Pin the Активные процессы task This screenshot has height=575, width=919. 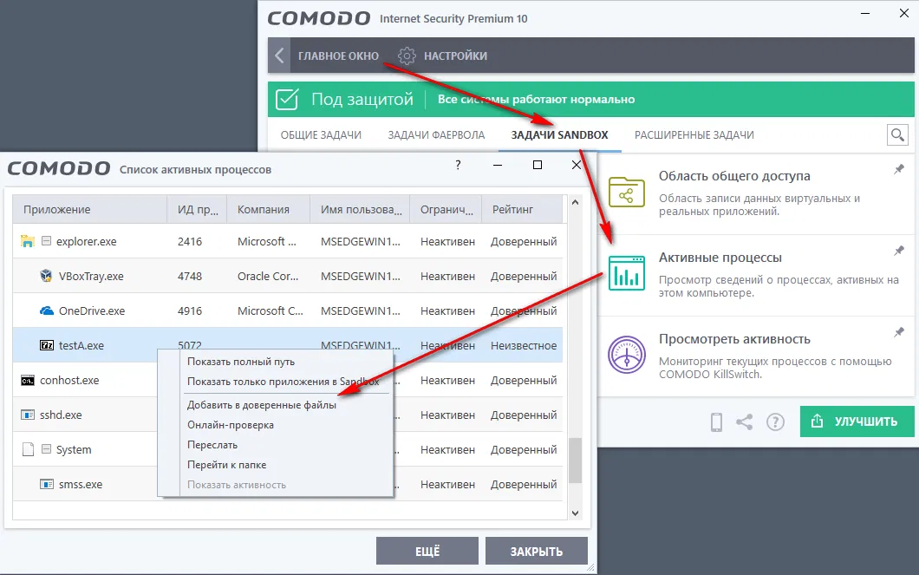pyautogui.click(x=899, y=251)
